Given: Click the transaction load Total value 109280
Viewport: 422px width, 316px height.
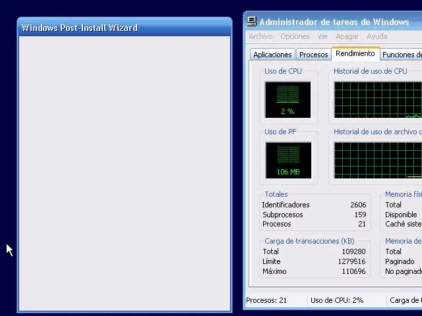Looking at the screenshot, I should point(353,251).
